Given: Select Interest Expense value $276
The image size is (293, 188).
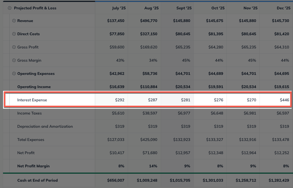Looking at the screenshot, I should click(219, 100).
